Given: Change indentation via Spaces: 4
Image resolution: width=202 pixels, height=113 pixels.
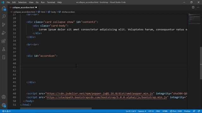Looking at the screenshot, I should [x=142, y=111].
